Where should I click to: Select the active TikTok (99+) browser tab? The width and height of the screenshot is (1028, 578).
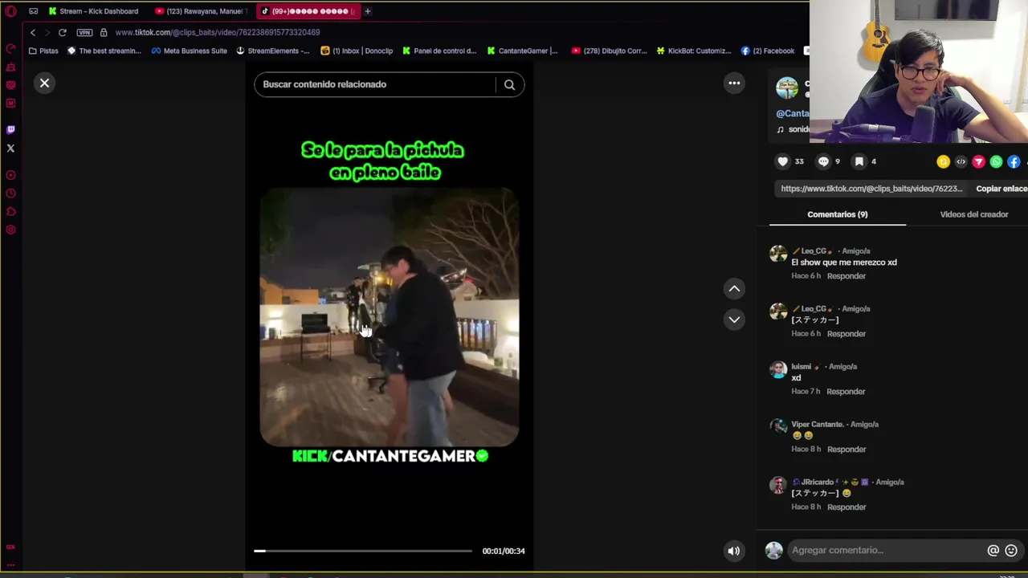pyautogui.click(x=308, y=11)
